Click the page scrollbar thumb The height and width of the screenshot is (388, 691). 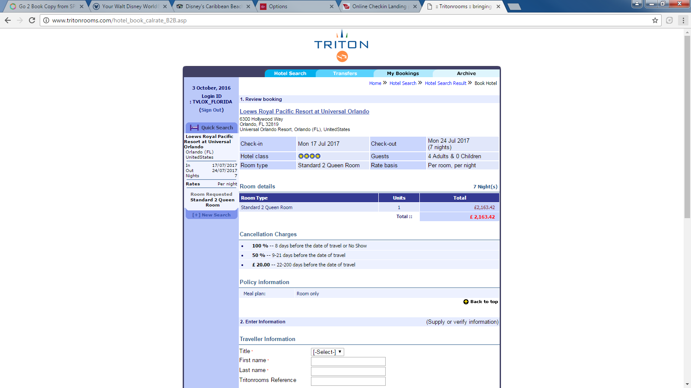click(x=687, y=127)
